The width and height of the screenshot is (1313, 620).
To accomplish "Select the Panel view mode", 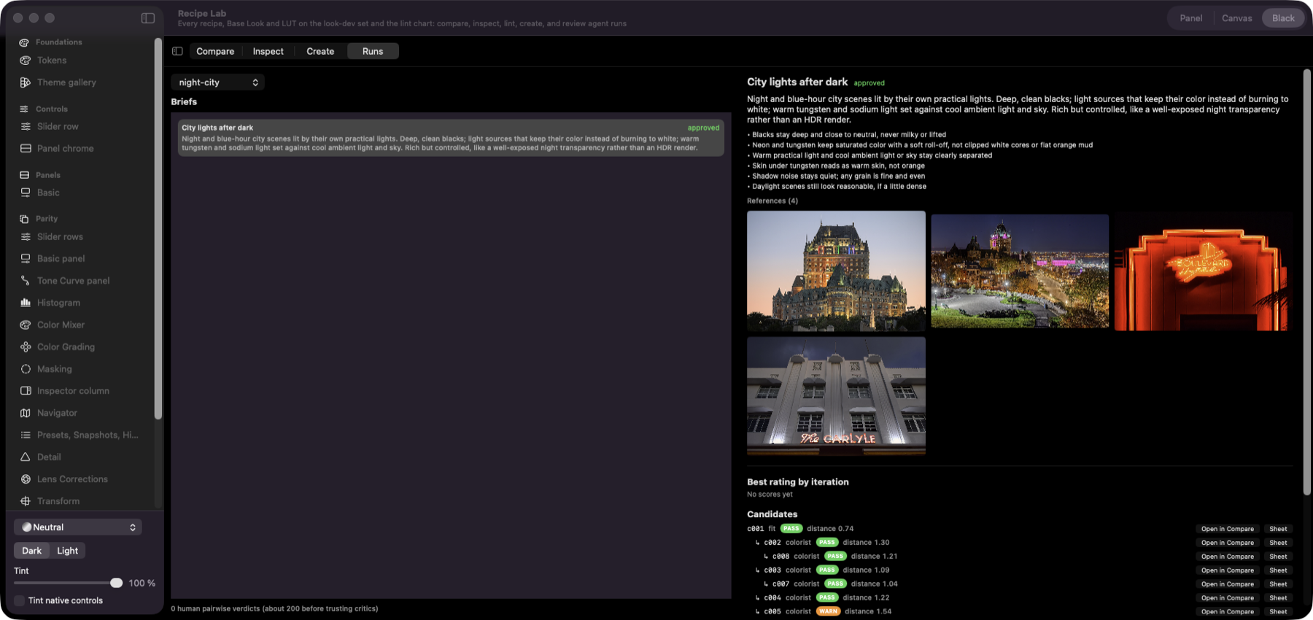I will [x=1190, y=18].
